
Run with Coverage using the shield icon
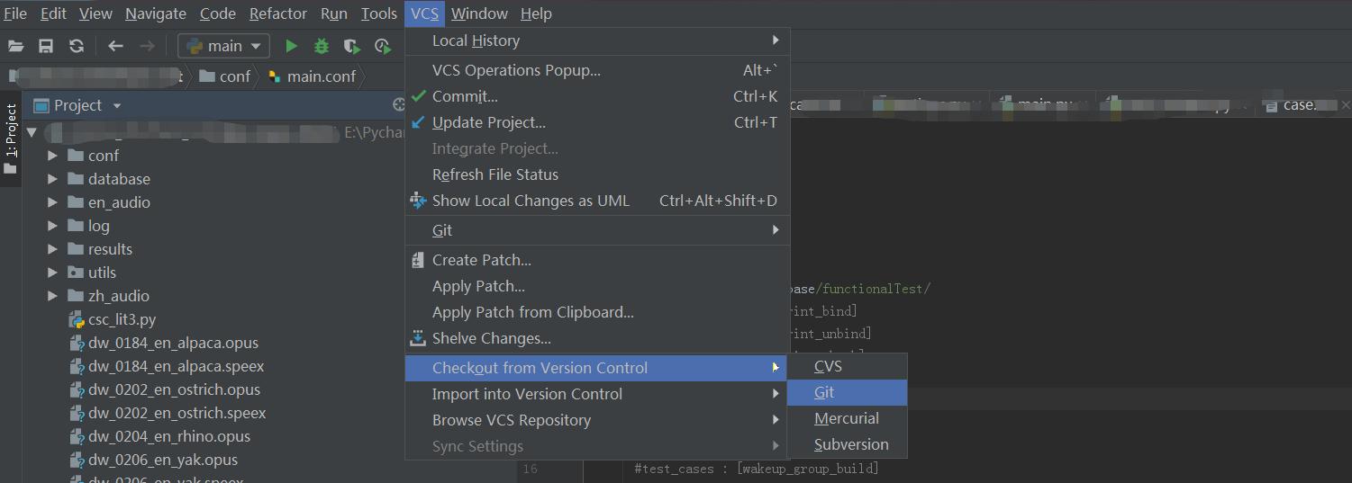351,46
